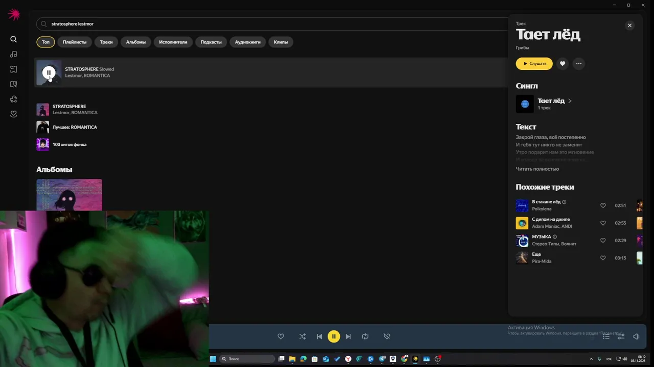Mute volume using the speaker icon
The image size is (654, 367).
(636, 336)
